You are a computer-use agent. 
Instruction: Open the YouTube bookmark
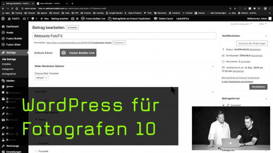(x=187, y=13)
